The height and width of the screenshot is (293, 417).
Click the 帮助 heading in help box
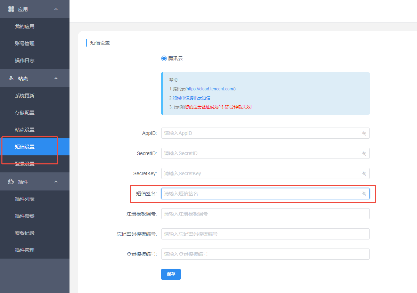pos(173,80)
